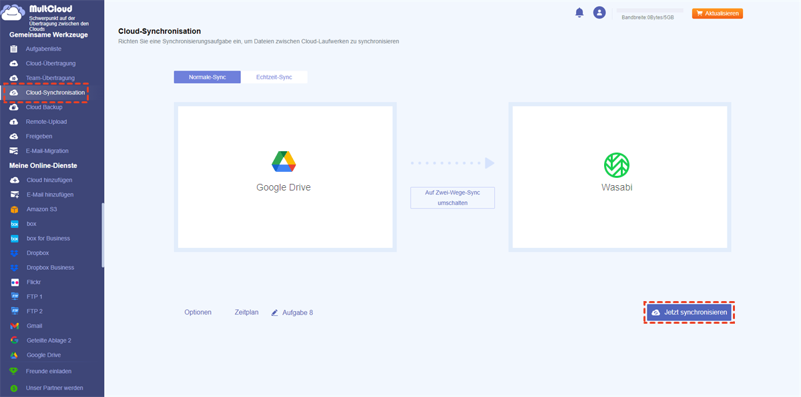The image size is (801, 397).
Task: Open the Zeitplan link
Action: tap(246, 312)
